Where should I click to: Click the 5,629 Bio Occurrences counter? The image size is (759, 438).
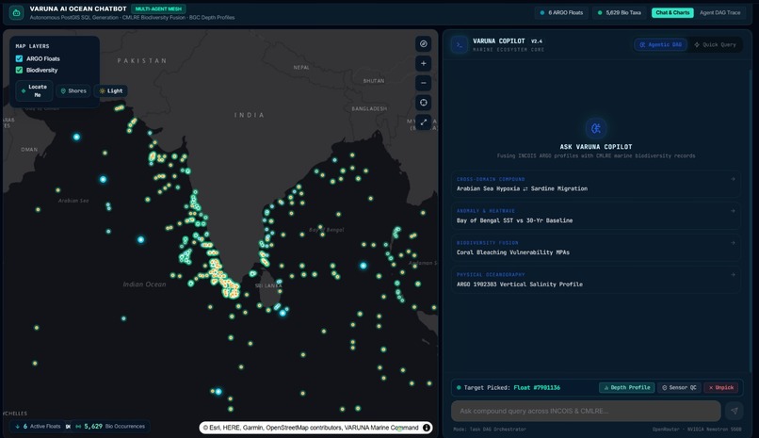click(x=110, y=427)
